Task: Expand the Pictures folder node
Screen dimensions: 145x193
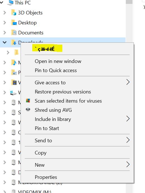Action: pyautogui.click(x=4, y=72)
